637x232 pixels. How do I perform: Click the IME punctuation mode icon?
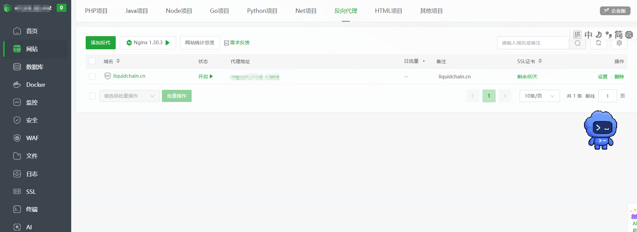[x=608, y=34]
